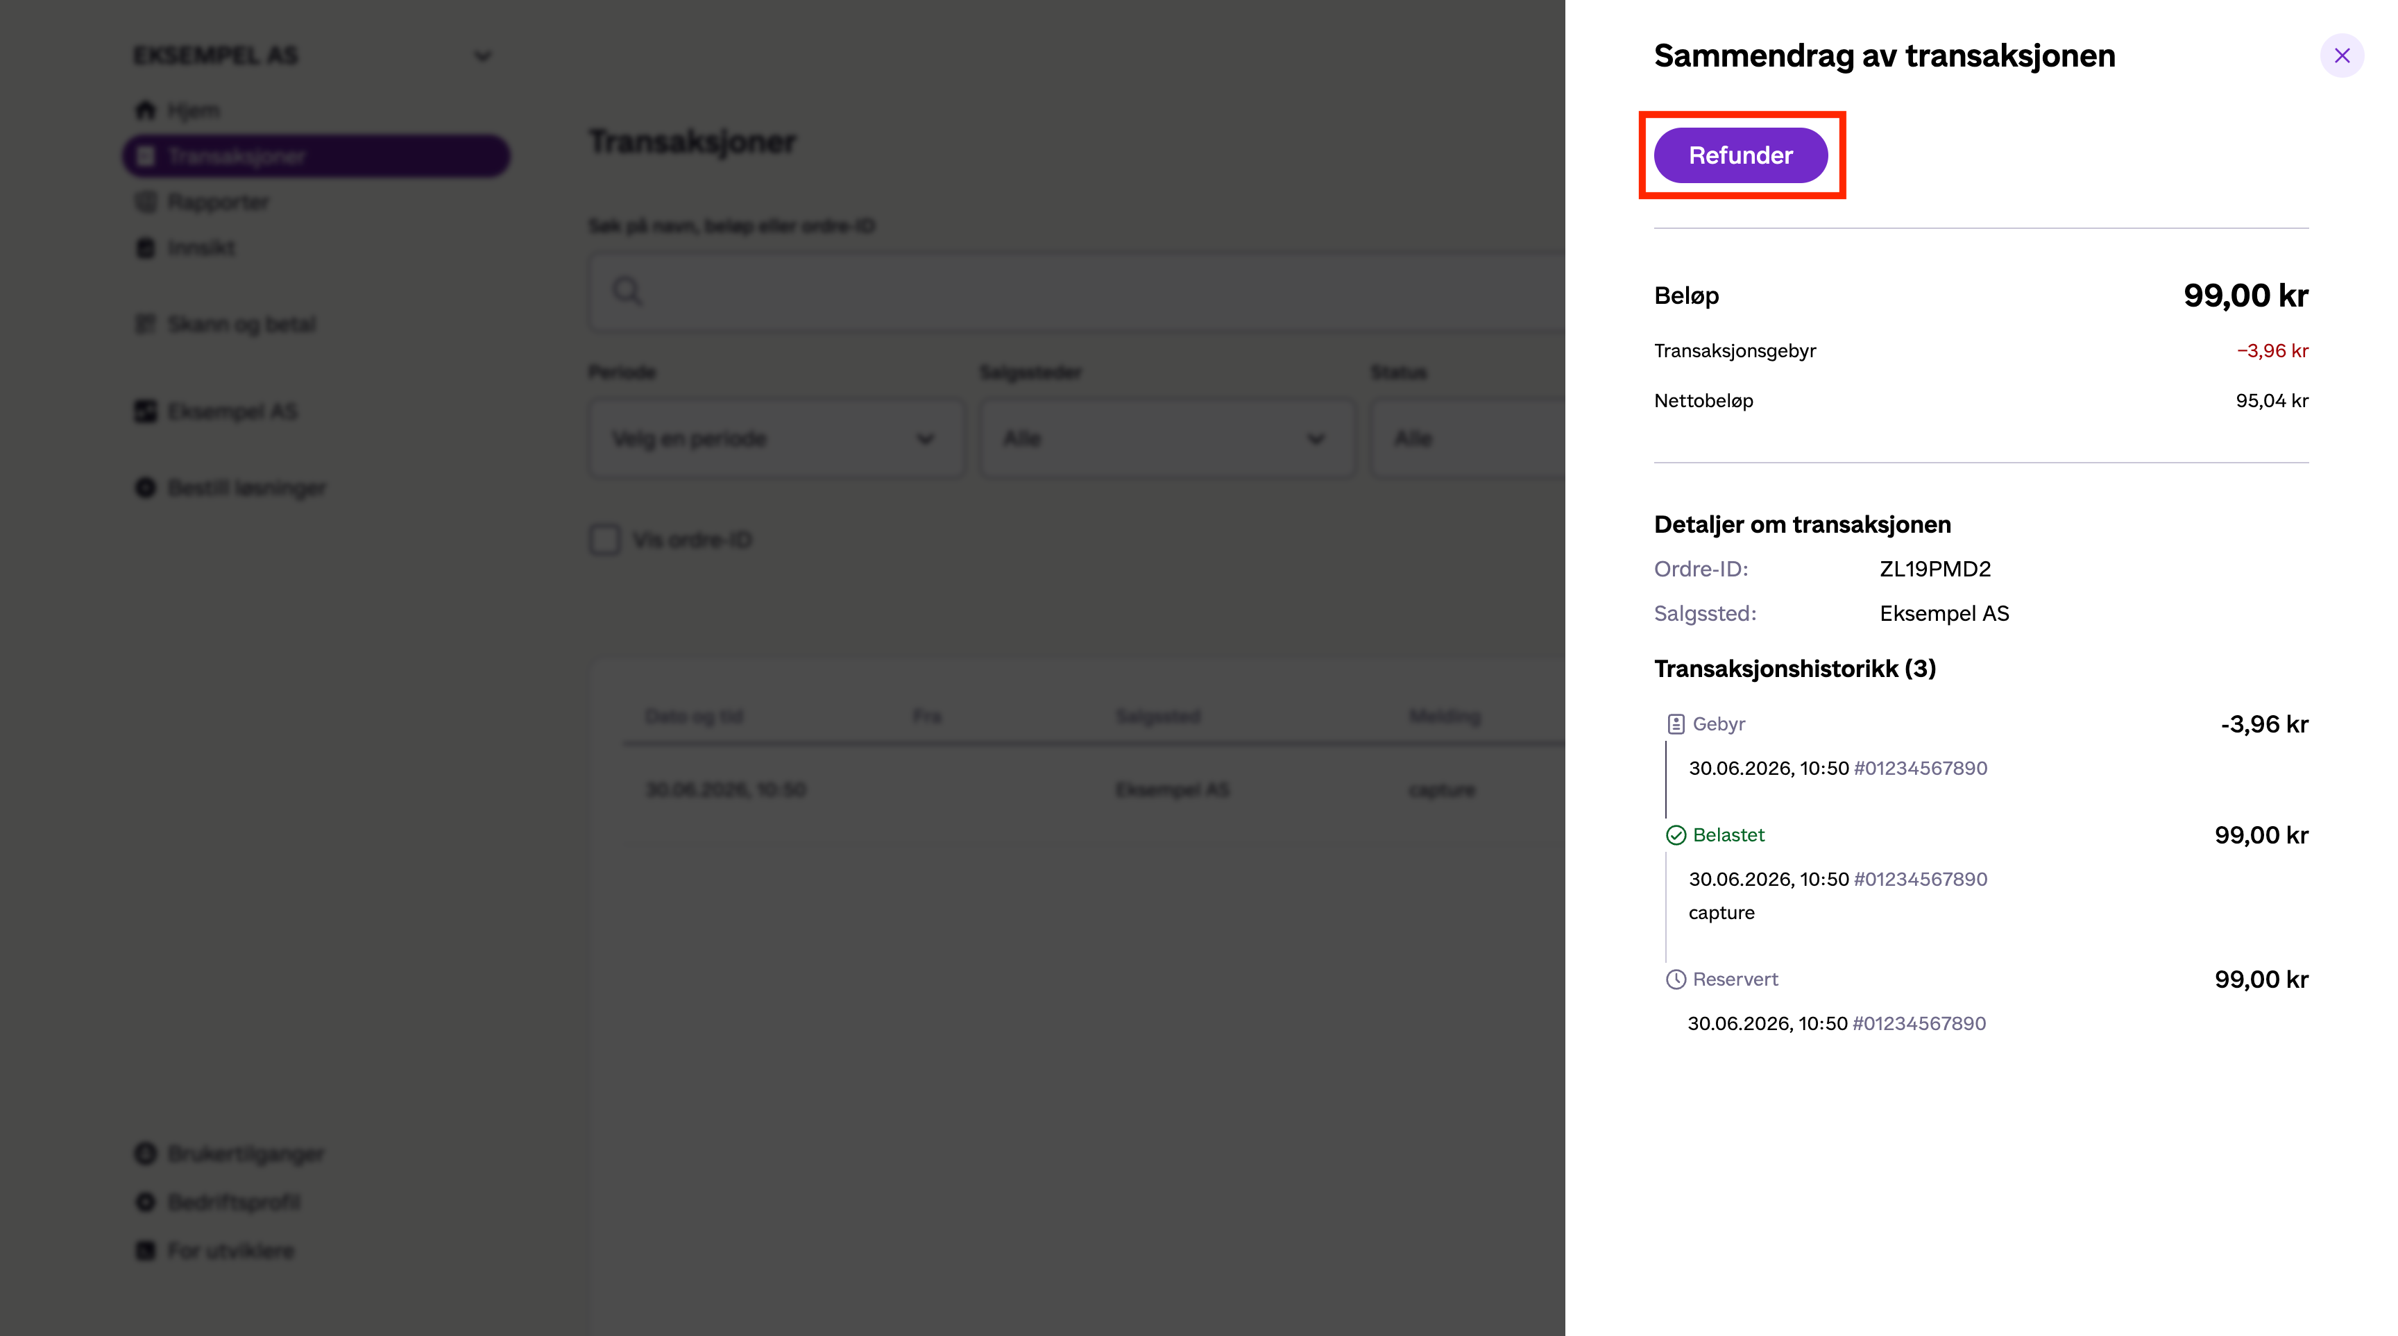Screen dimensions: 2398x1336
Task: Click the Belastet 99,00 kr amount
Action: coord(2261,835)
